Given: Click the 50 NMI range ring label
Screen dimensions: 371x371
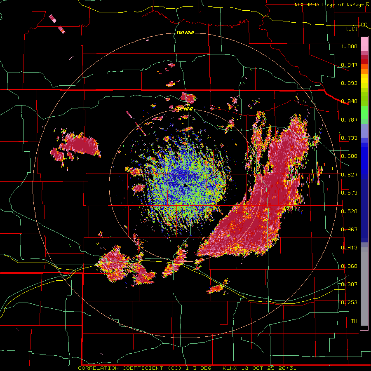Looking at the screenshot, I should coord(185,109).
